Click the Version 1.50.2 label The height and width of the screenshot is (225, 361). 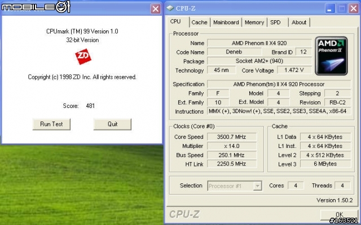[x=334, y=200]
